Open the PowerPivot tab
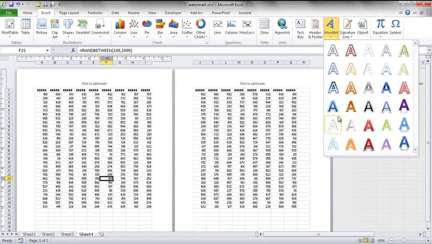Image resolution: width=432 pixels, height=244 pixels. click(221, 13)
